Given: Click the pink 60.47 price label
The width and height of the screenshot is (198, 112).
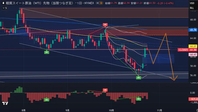Looking at the screenshot, I should tap(193, 54).
